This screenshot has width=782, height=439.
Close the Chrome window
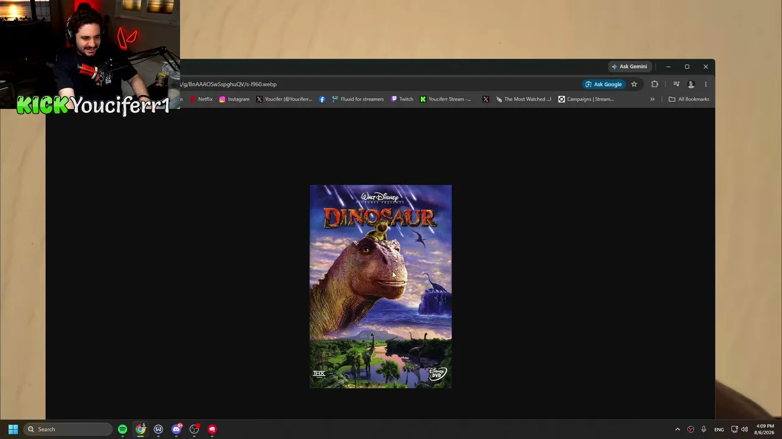706,66
